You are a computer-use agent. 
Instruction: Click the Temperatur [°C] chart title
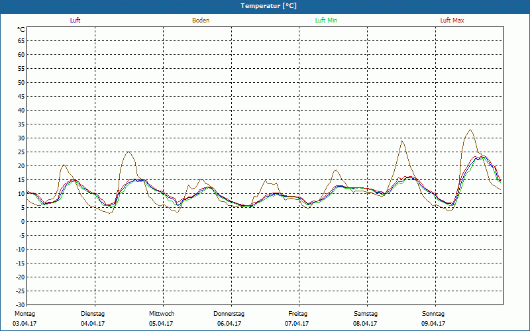coord(269,6)
